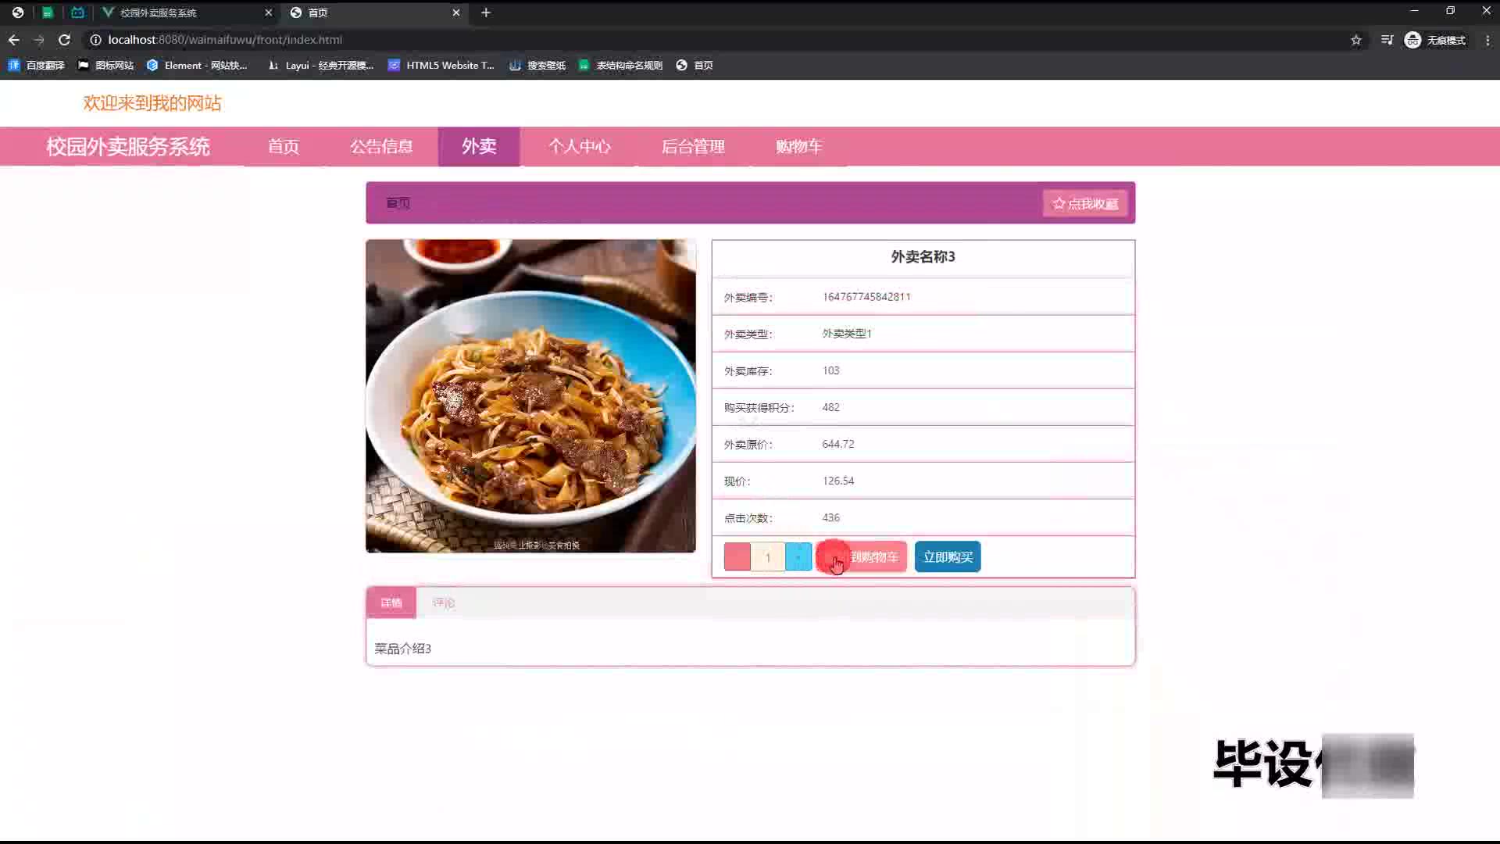
Task: Click the 首页 breadcrumb link
Action: pos(398,203)
